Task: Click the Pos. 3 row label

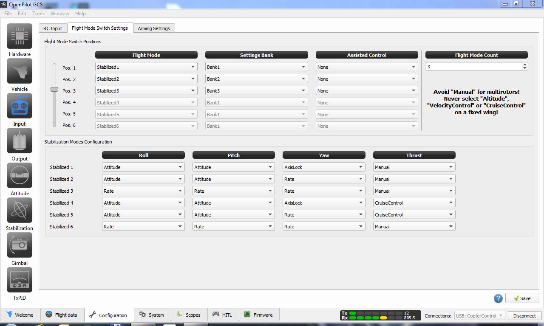Action: pos(69,91)
